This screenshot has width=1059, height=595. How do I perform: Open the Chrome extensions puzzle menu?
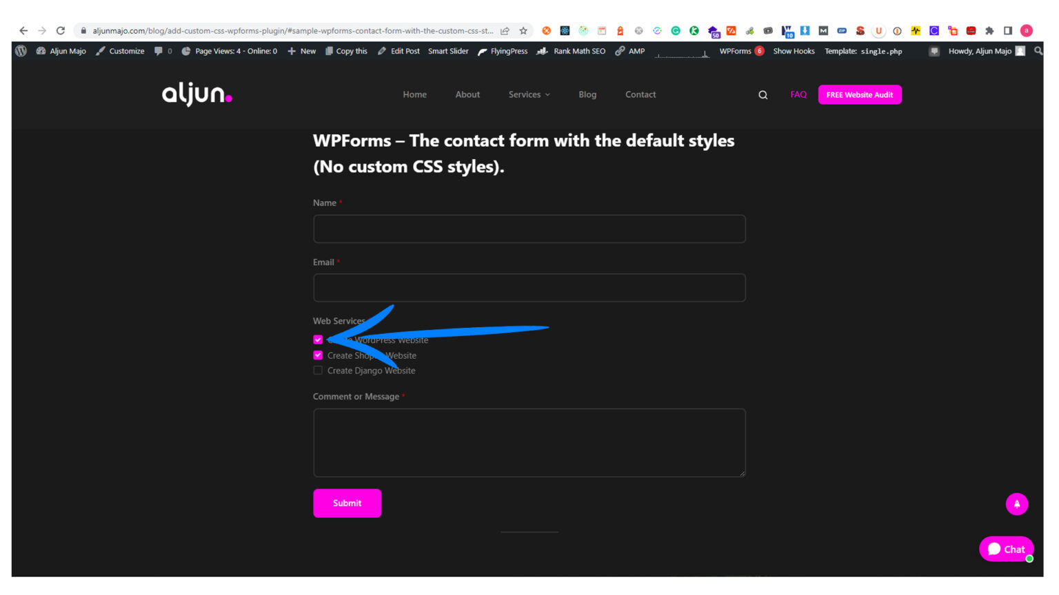989,30
